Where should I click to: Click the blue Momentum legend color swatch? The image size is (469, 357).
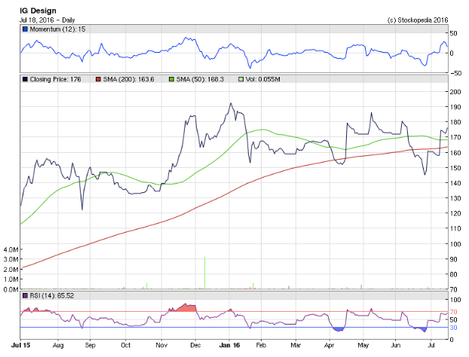[25, 29]
